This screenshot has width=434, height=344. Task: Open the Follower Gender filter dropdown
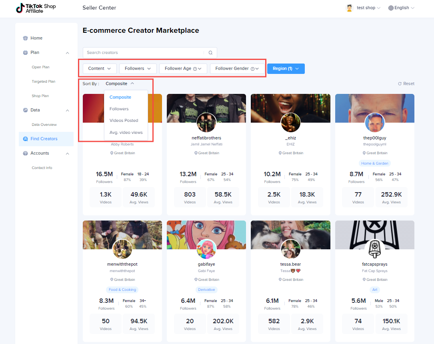click(x=237, y=69)
